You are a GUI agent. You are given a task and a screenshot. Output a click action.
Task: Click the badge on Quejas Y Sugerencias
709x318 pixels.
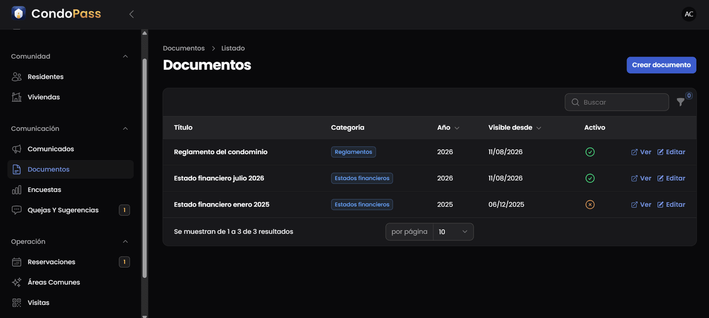[125, 210]
